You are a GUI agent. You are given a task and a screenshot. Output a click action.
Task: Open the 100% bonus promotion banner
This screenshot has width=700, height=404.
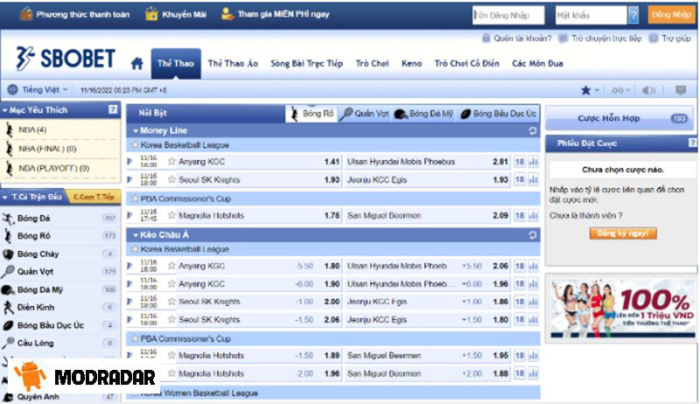[622, 309]
